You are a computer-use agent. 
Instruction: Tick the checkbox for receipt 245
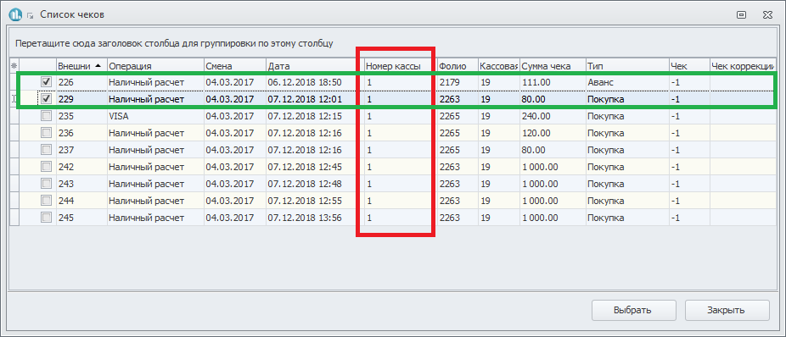point(46,218)
